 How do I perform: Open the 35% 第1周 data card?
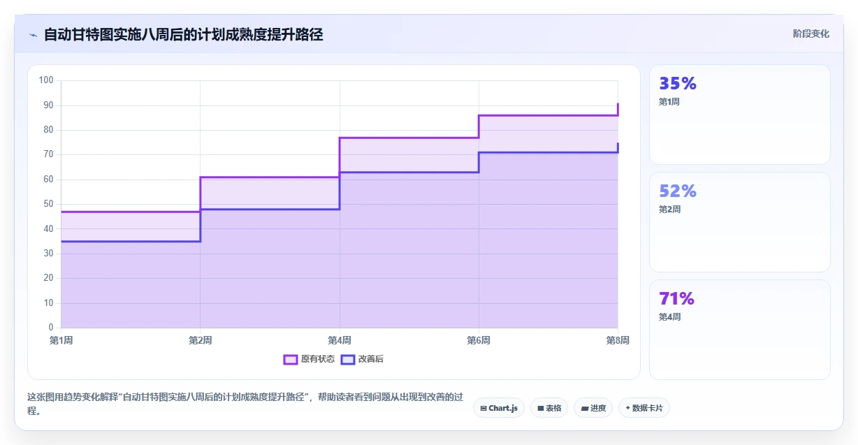click(x=739, y=115)
